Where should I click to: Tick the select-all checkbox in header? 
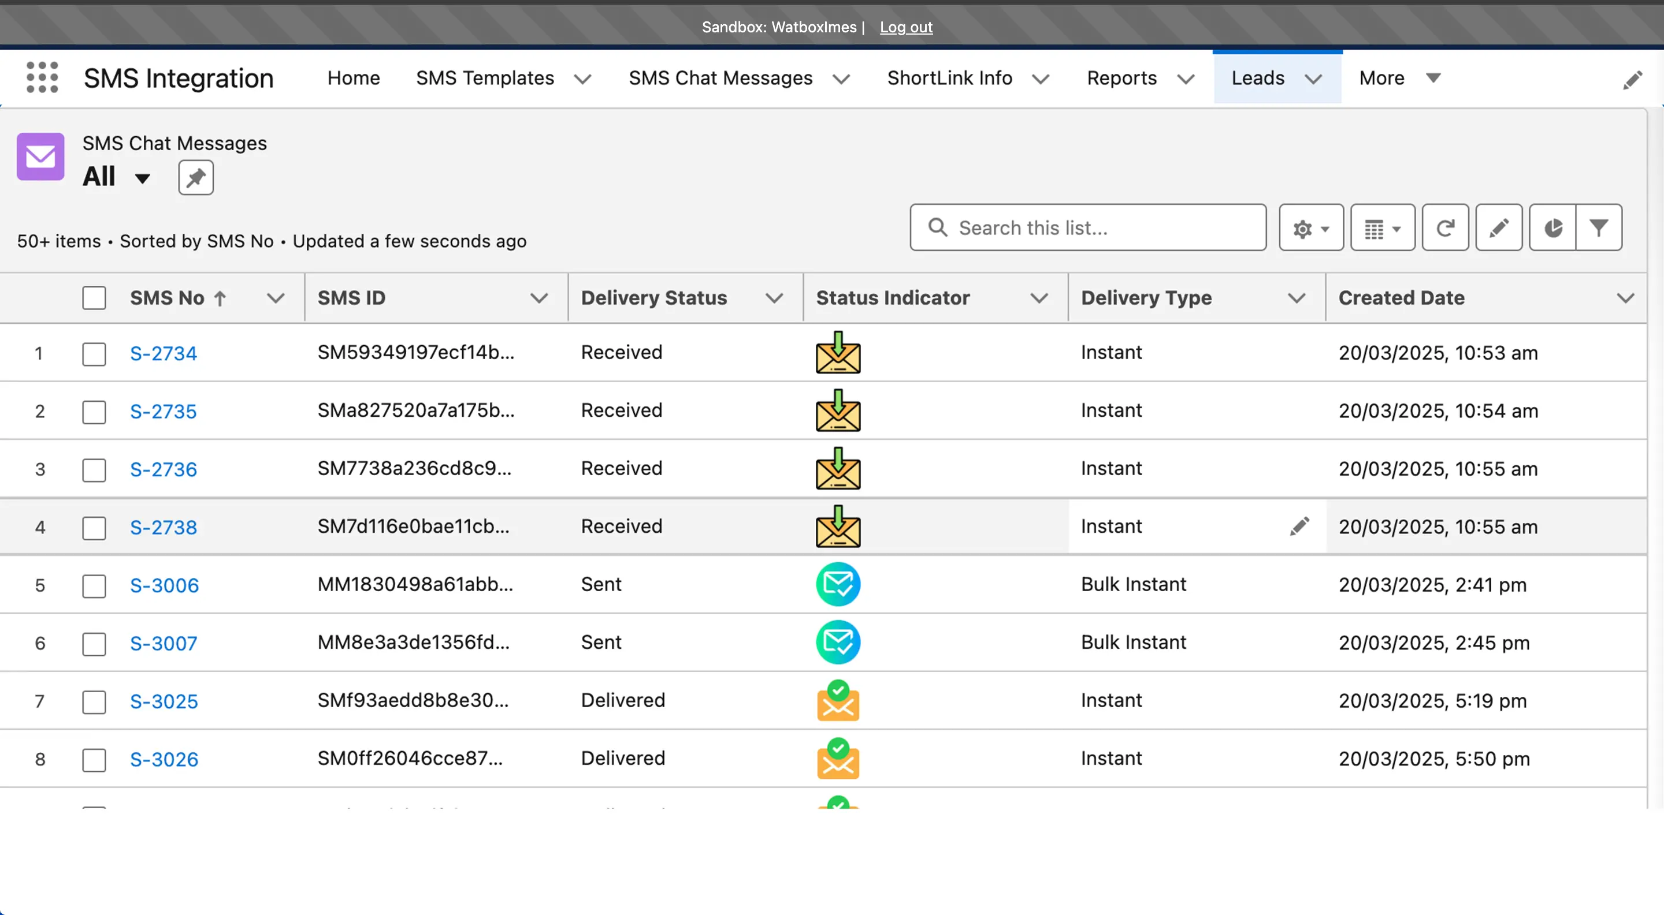tap(94, 298)
